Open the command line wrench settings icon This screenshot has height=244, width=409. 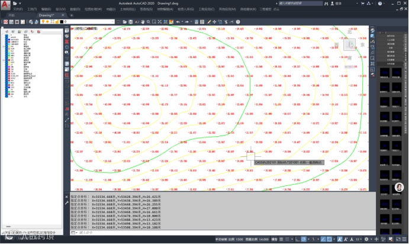tap(66, 203)
